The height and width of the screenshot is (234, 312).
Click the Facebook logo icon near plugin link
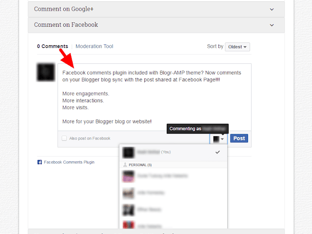[x=39, y=162]
